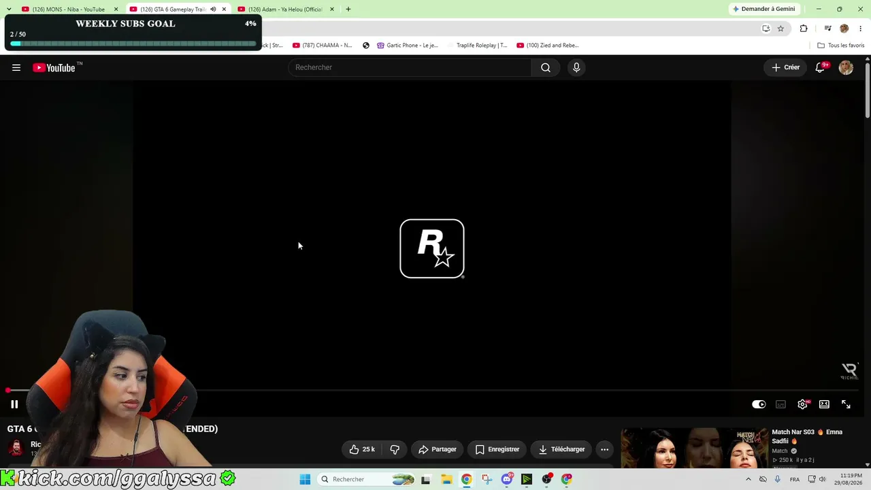This screenshot has width=871, height=490.
Task: Mute the GTA 6 tab audio icon
Action: point(213,10)
